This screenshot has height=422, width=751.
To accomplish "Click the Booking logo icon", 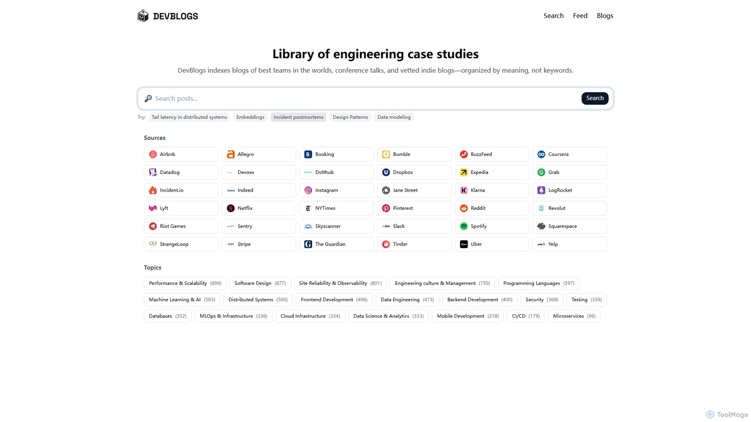I will click(308, 154).
